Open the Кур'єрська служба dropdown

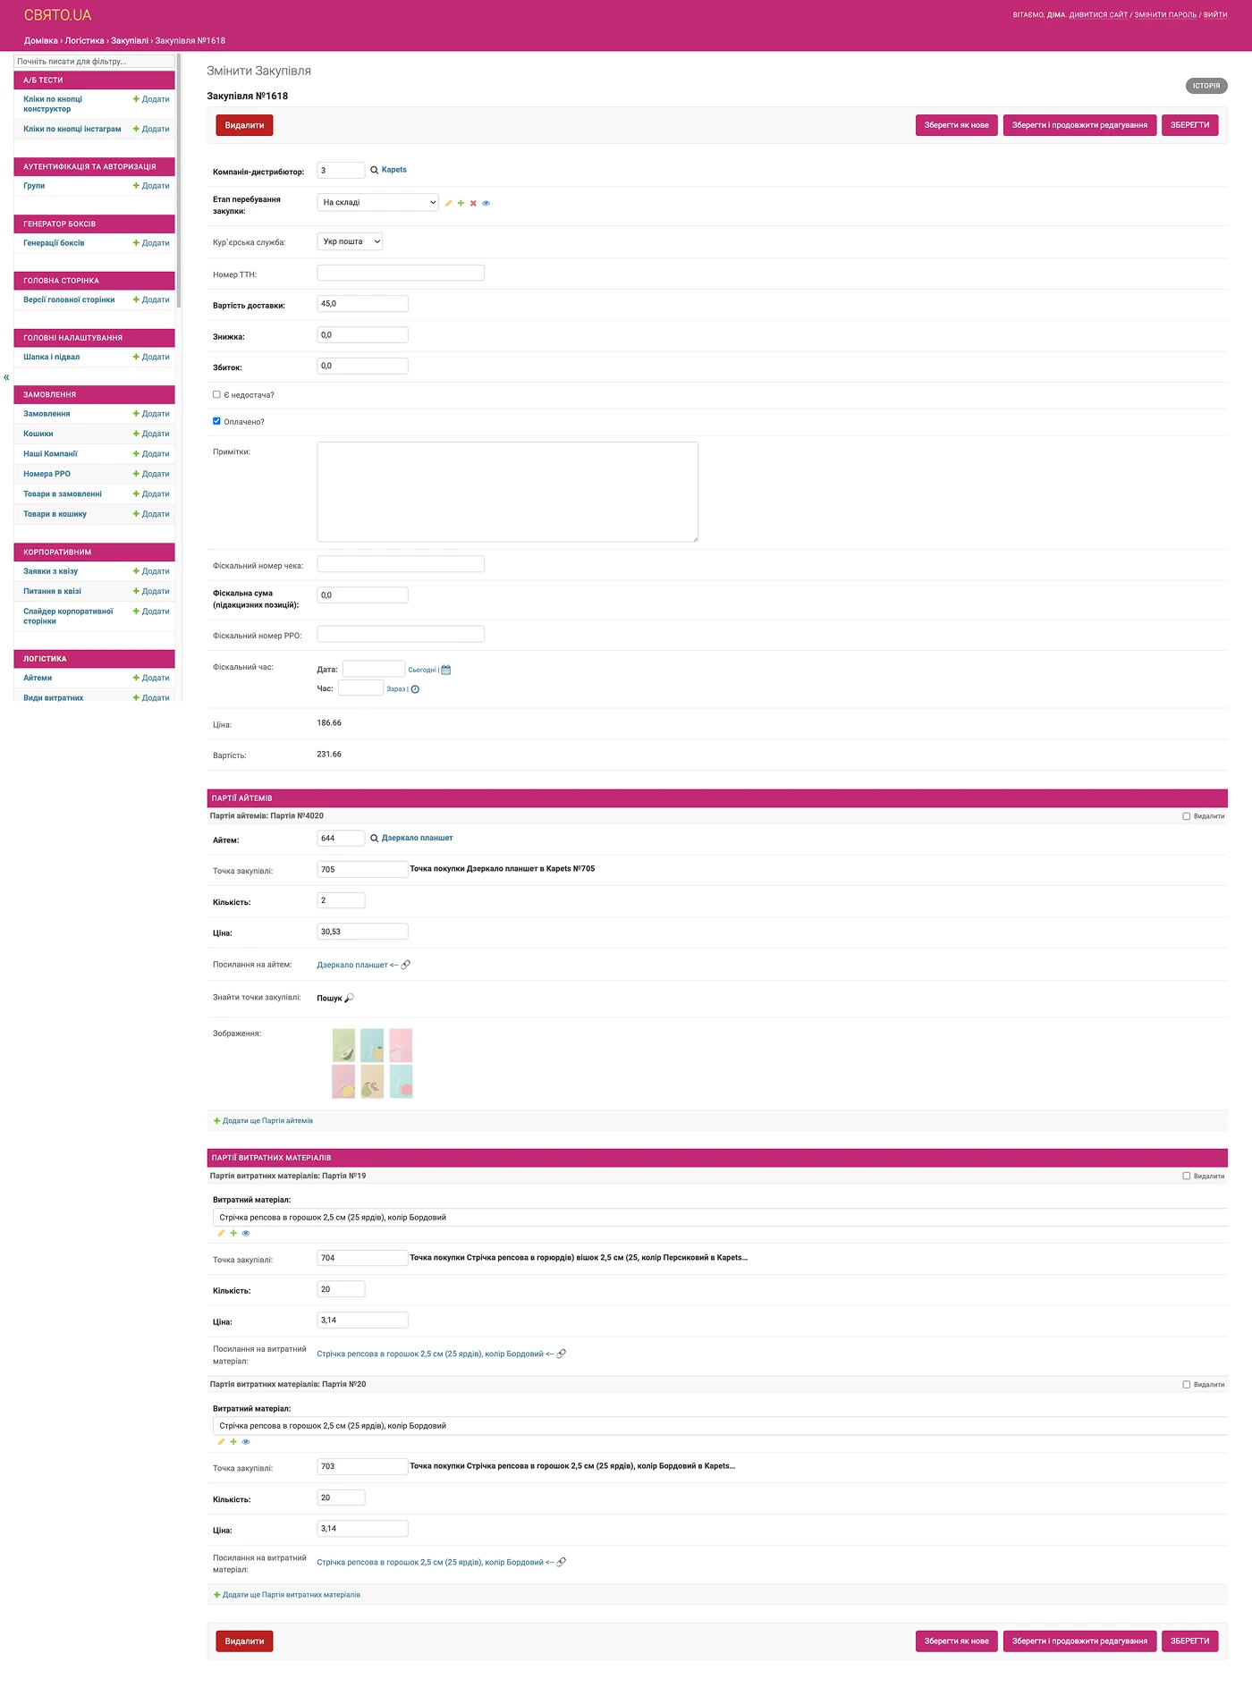(350, 241)
